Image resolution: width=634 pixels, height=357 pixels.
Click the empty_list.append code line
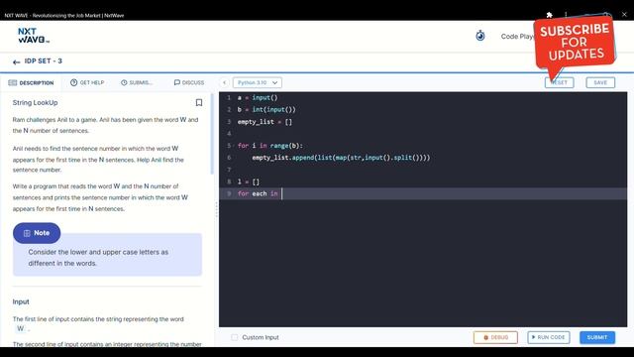(x=341, y=158)
